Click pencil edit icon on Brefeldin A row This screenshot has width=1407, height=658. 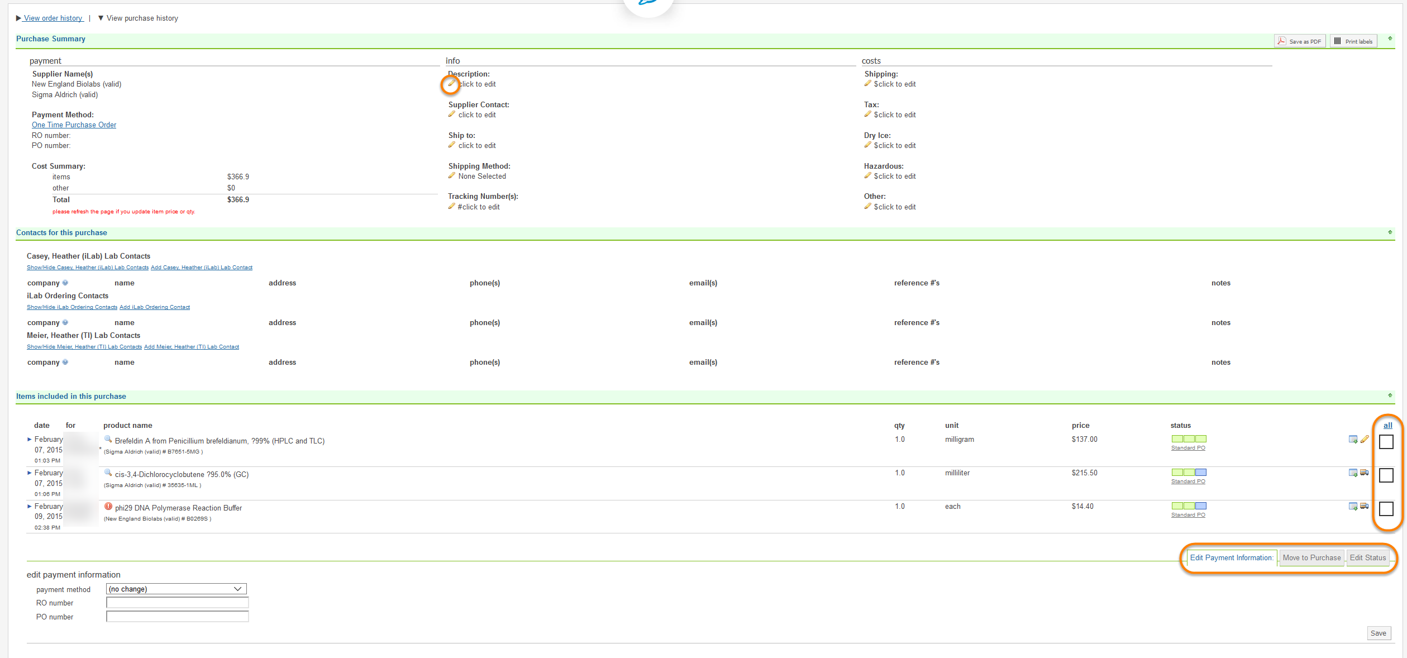click(x=1365, y=440)
